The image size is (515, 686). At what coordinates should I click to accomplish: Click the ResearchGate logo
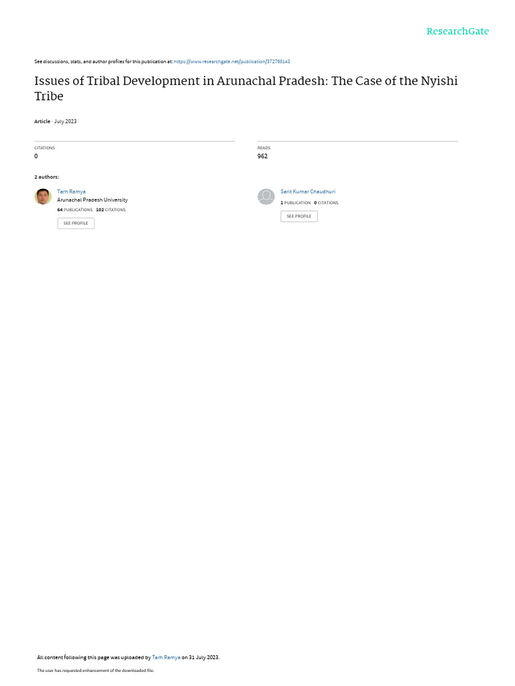pyautogui.click(x=457, y=31)
